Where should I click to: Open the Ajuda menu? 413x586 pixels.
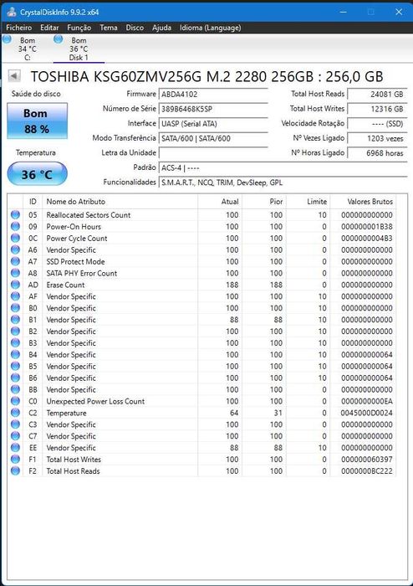[x=161, y=28]
